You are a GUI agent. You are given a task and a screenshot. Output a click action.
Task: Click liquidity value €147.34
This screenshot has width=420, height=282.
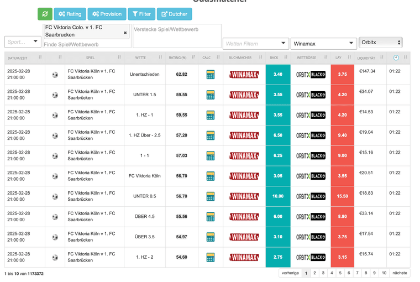(368, 71)
